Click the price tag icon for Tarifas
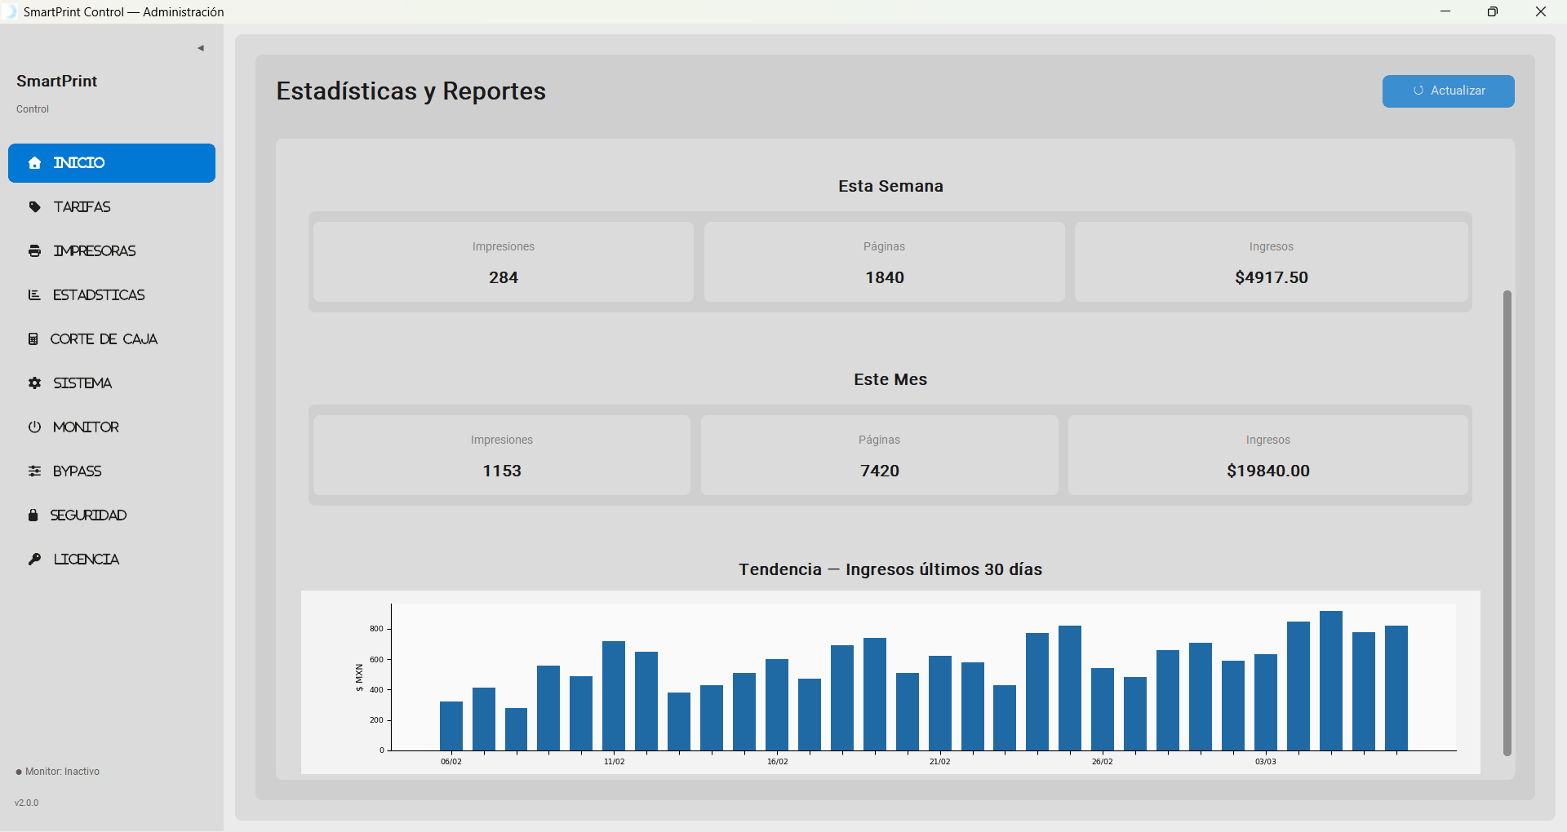This screenshot has width=1567, height=832. [x=34, y=207]
